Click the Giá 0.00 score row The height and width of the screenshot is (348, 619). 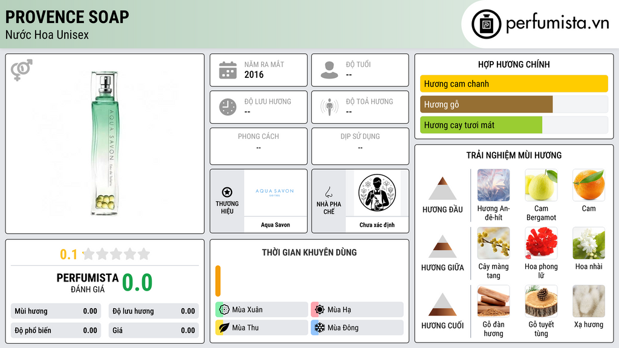[x=154, y=330]
